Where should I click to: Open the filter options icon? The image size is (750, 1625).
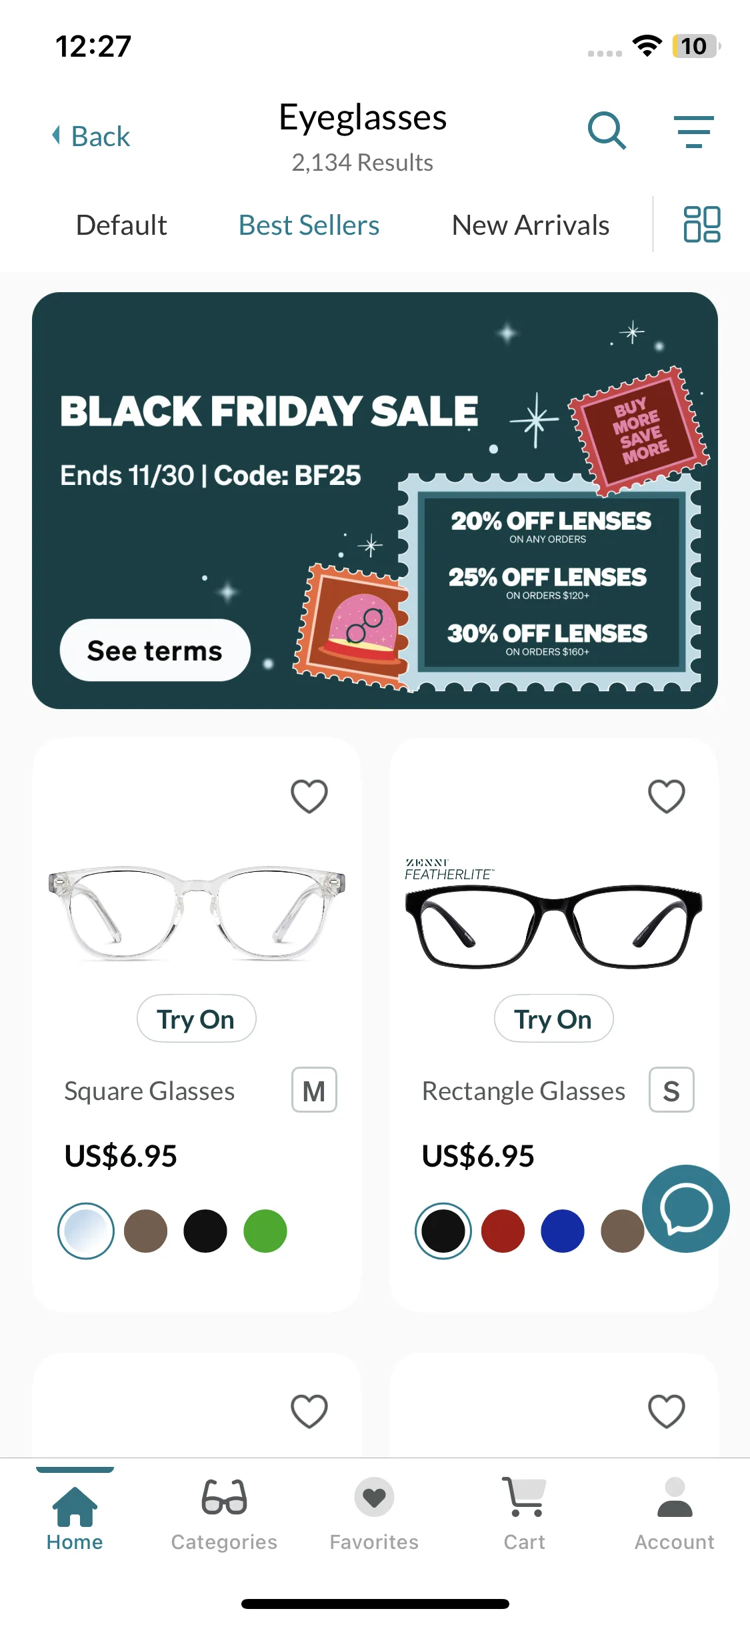[x=694, y=131]
